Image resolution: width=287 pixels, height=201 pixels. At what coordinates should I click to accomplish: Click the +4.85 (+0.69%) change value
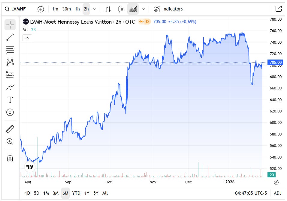(x=182, y=22)
